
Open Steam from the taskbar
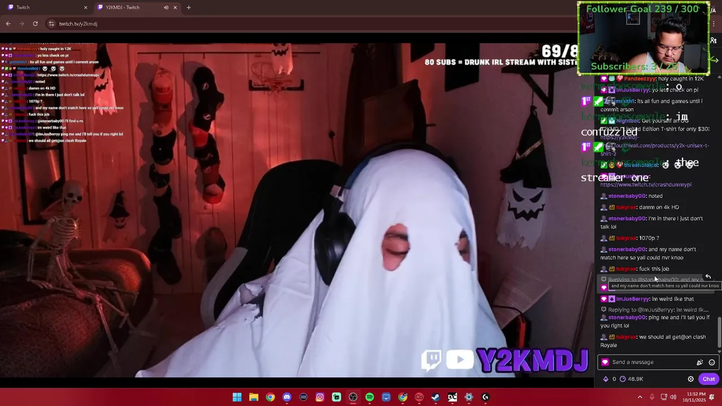click(435, 397)
